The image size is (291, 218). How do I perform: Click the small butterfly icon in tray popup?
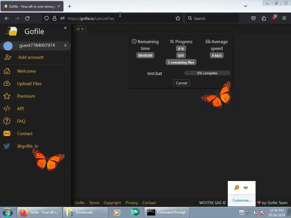(x=246, y=188)
